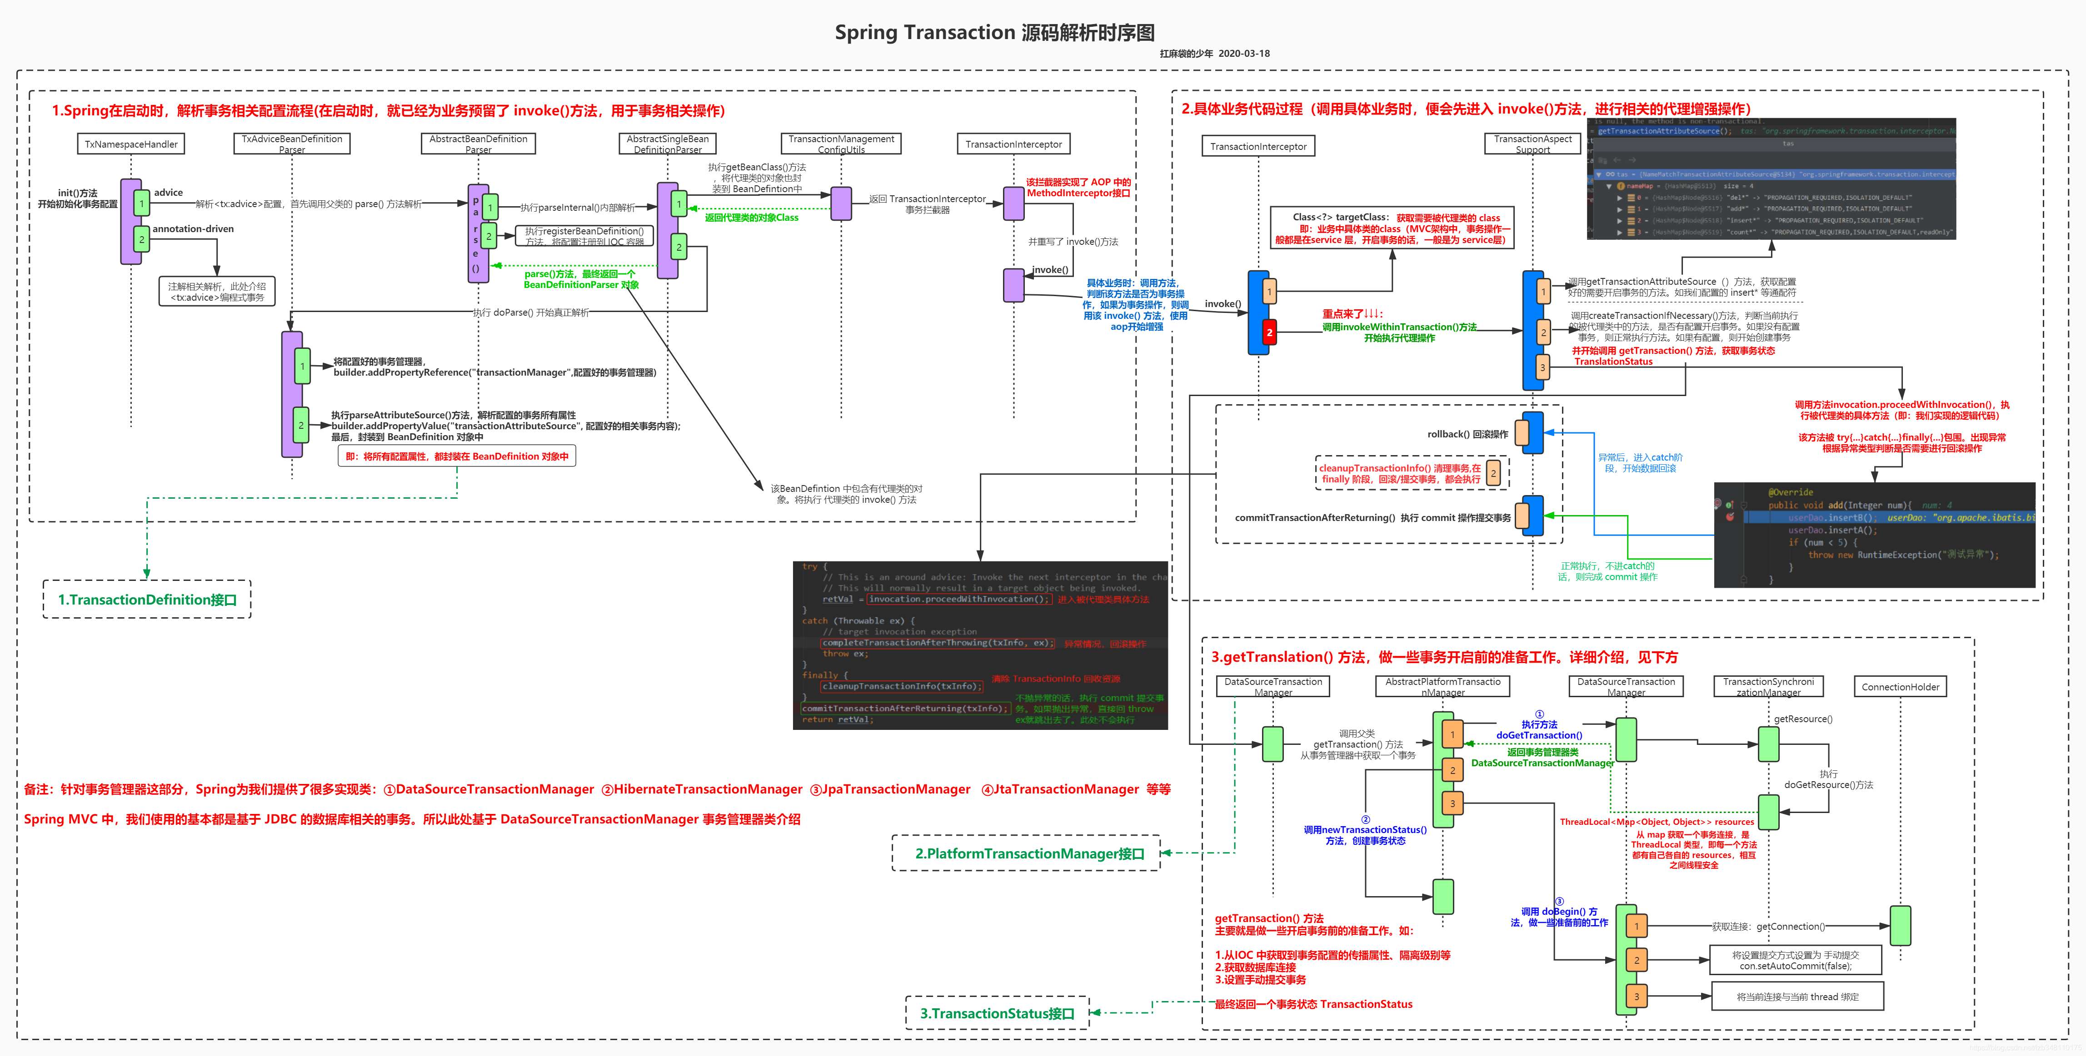Select the "cleanupTransactionInfo() 清理事务" dashed box
Viewport: 2086px width, 1056px height.
pos(1412,473)
